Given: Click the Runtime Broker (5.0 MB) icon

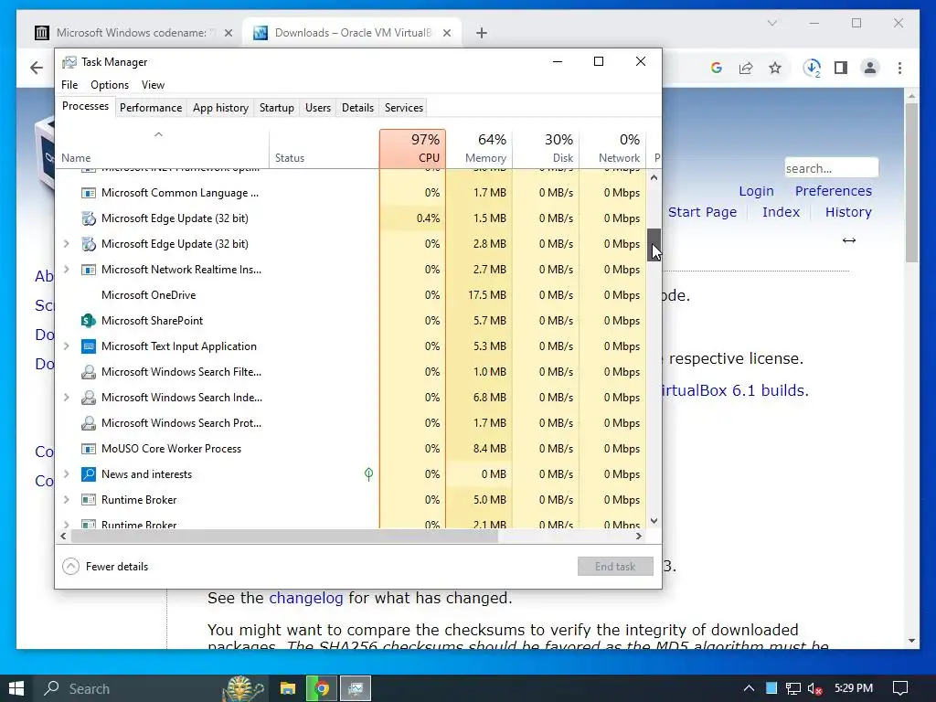Looking at the screenshot, I should [89, 500].
